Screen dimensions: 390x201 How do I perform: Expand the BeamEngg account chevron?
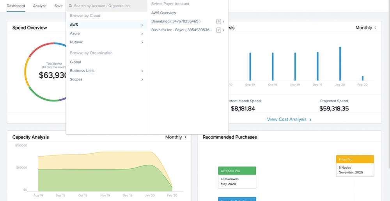pyautogui.click(x=223, y=21)
